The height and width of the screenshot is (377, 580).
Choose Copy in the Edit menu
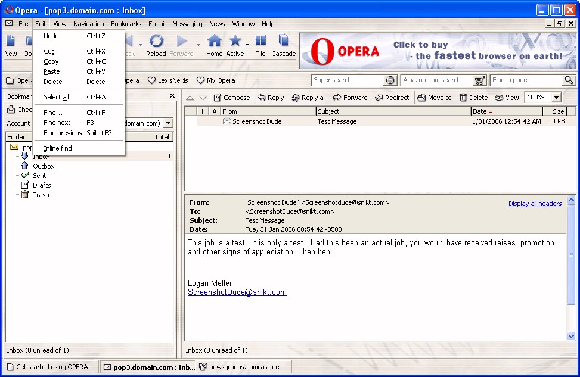(x=79, y=61)
